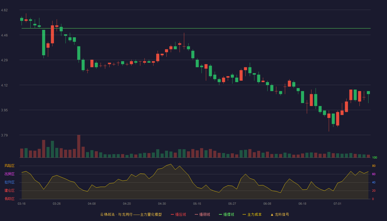This screenshot has width=387, height=221.
Task: Click the 低吸区 zone label
Action: click(9, 199)
